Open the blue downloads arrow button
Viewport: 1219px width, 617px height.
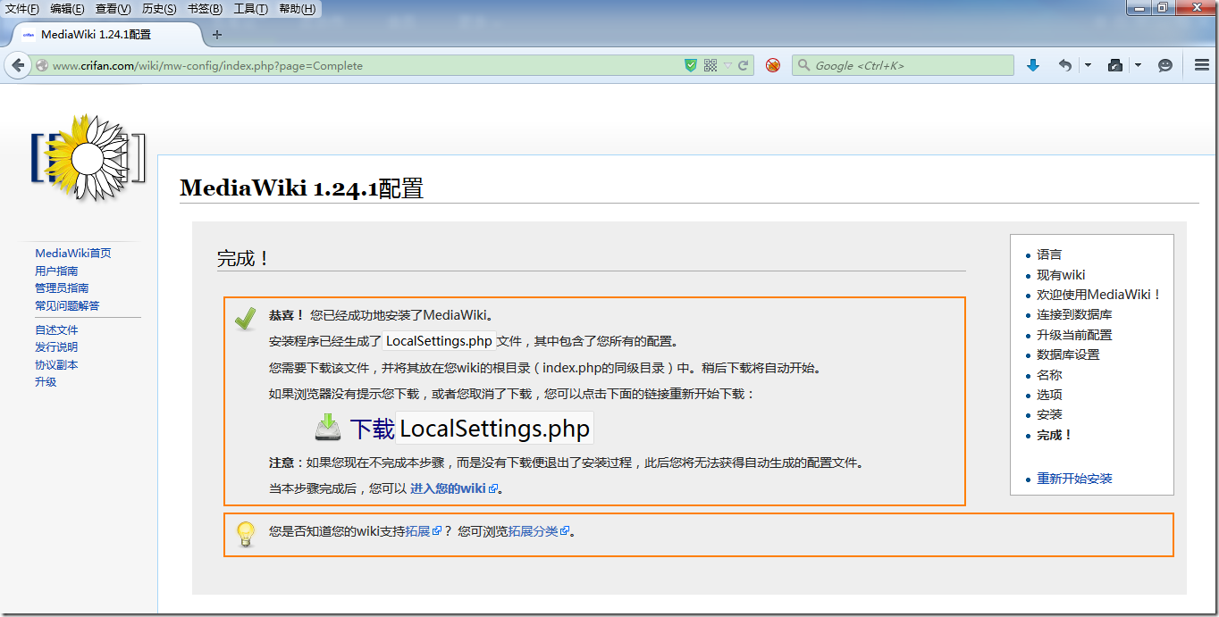(x=1033, y=65)
